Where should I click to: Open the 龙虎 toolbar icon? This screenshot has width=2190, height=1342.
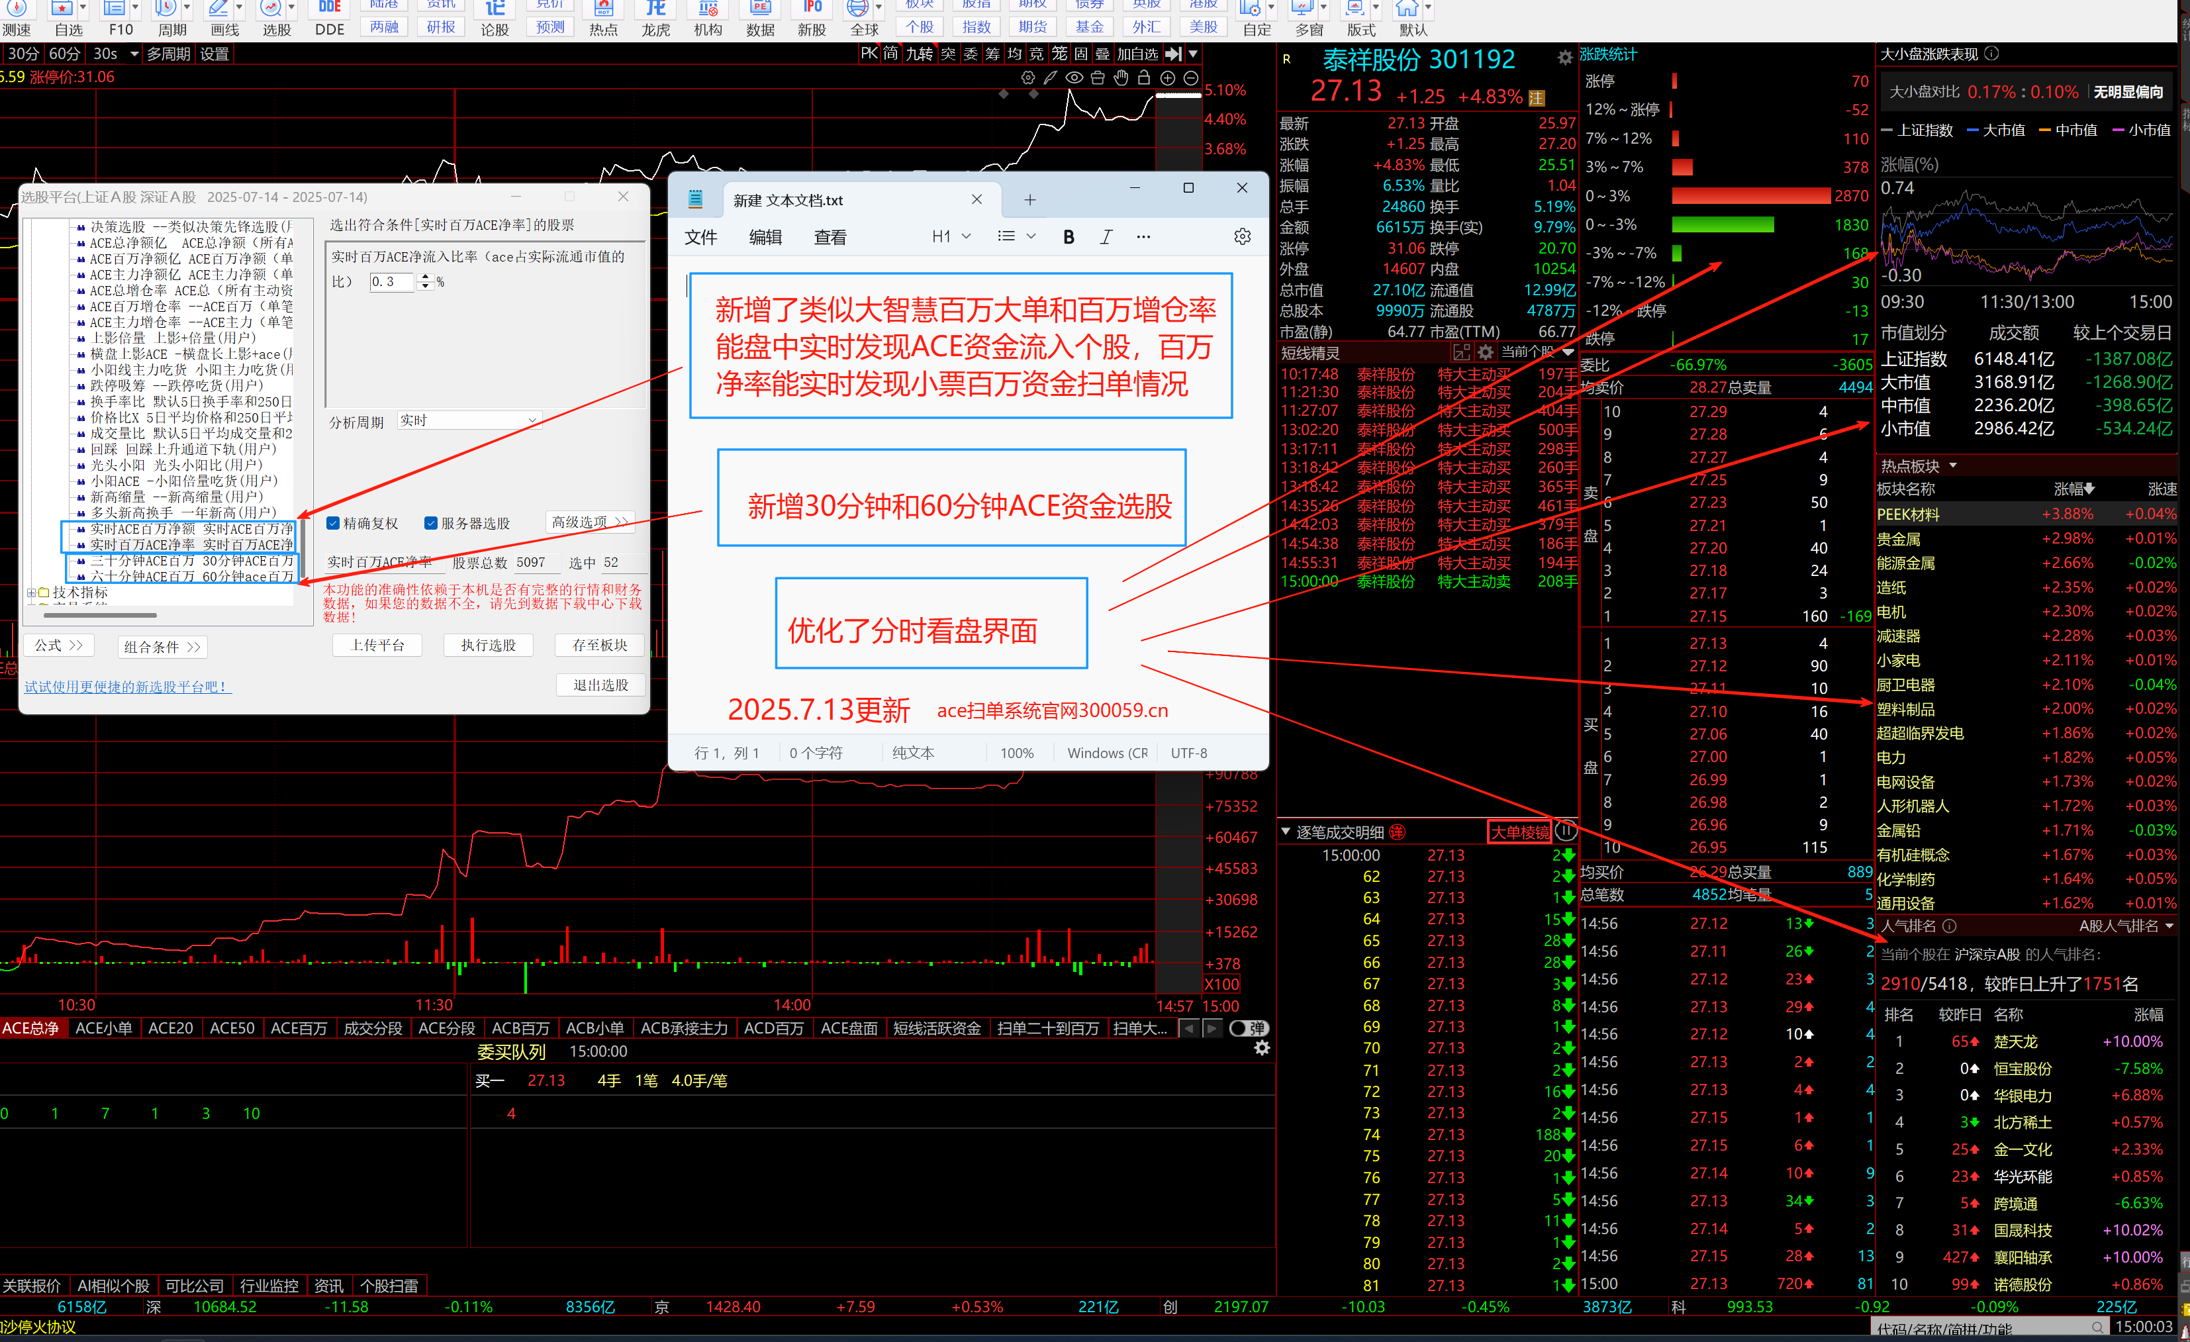(655, 18)
